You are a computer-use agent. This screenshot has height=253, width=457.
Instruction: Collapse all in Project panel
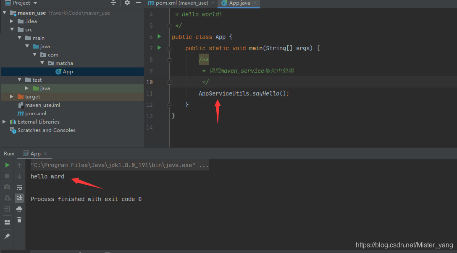tap(113, 3)
